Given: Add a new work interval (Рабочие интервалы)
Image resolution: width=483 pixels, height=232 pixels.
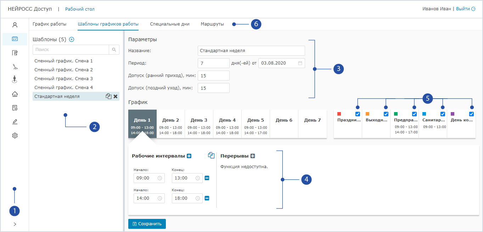Looking at the screenshot, I should pyautogui.click(x=189, y=156).
